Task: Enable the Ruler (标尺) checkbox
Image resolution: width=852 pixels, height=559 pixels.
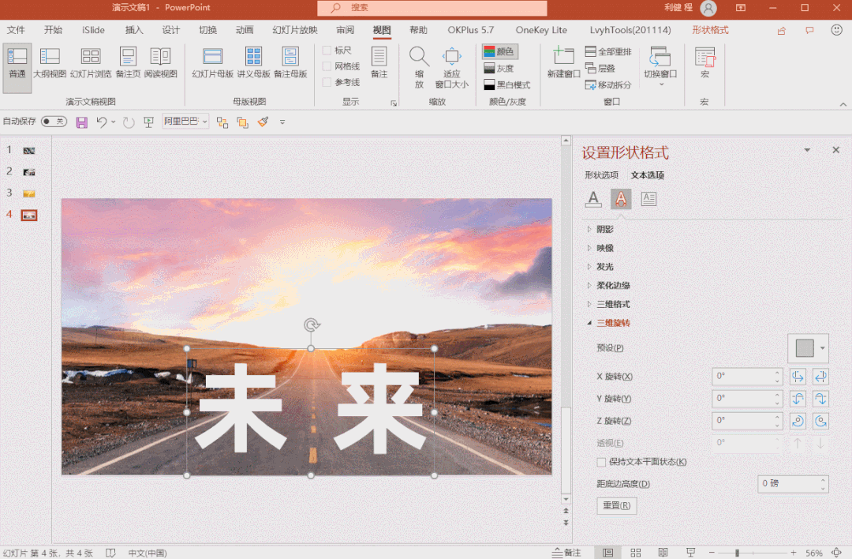Action: click(x=327, y=51)
